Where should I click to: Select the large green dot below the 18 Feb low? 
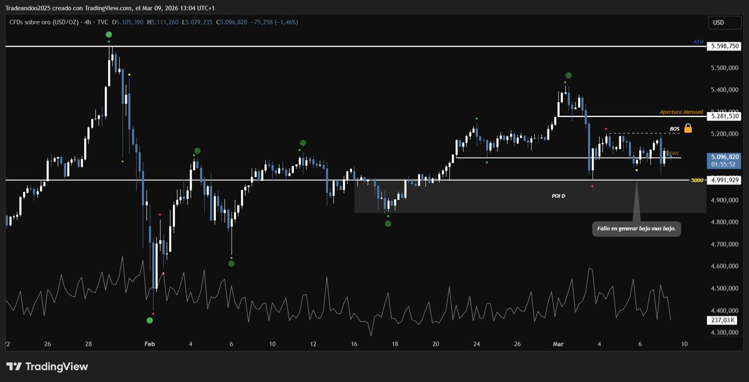[388, 223]
